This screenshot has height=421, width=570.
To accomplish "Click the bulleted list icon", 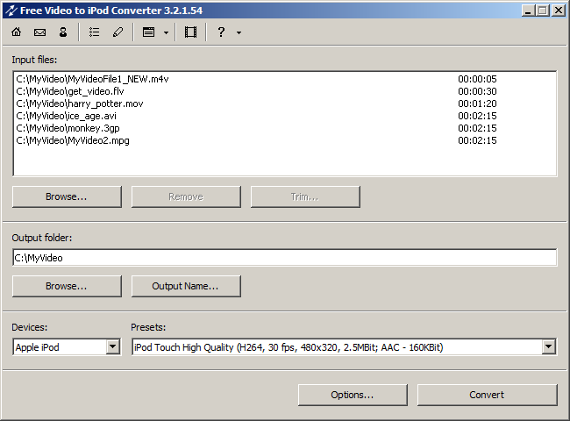I will (x=95, y=32).
